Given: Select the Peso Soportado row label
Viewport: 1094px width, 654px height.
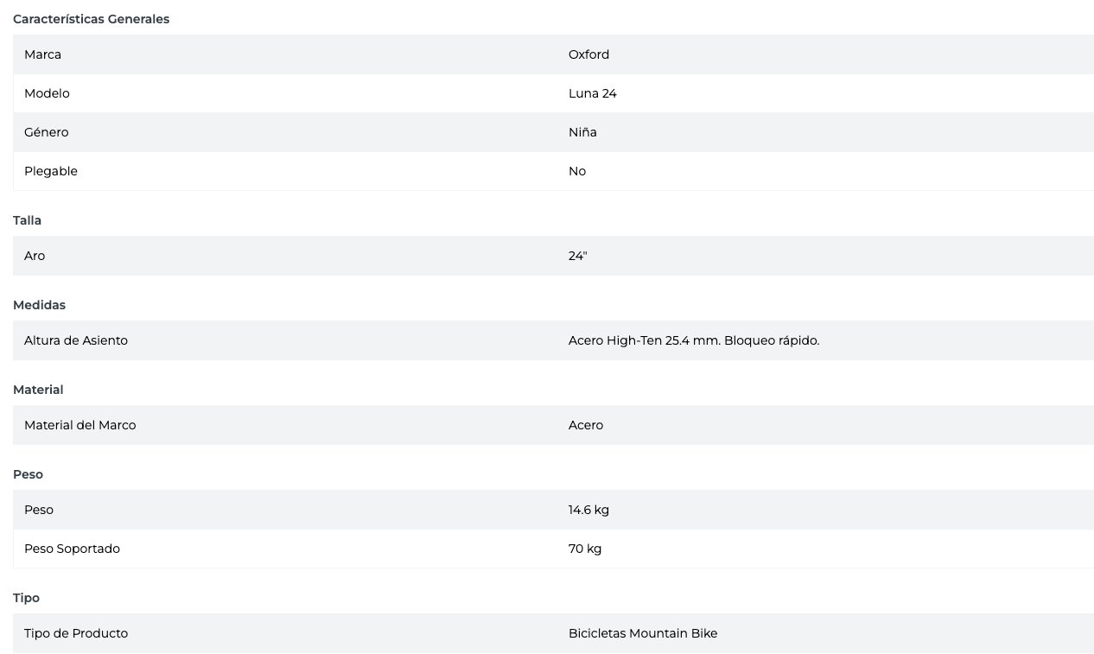Looking at the screenshot, I should point(72,549).
